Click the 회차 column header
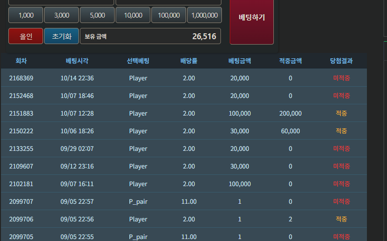Viewport: 387px width, 241px height. click(x=21, y=61)
